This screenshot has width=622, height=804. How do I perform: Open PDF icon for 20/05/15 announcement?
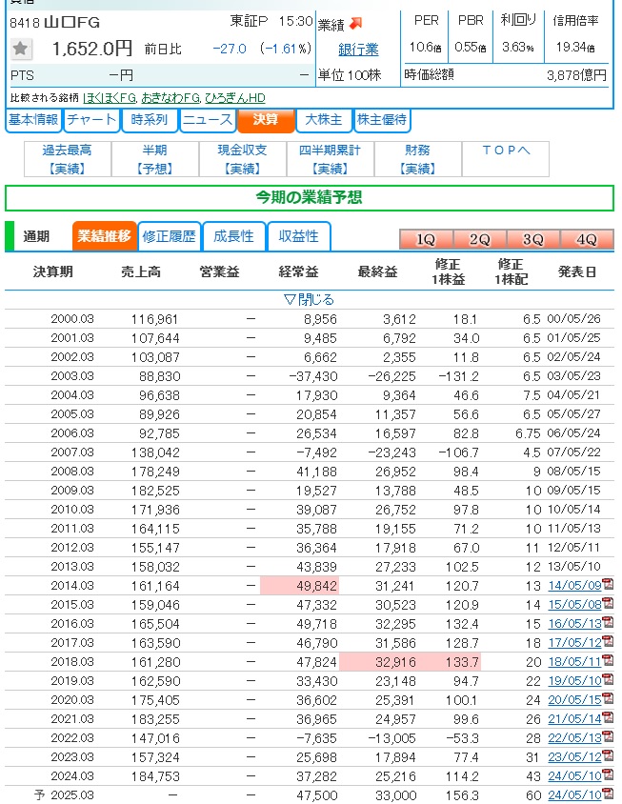coord(608,698)
